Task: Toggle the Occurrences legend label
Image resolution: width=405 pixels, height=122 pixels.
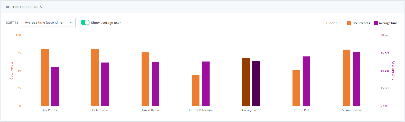Action: [x=361, y=23]
